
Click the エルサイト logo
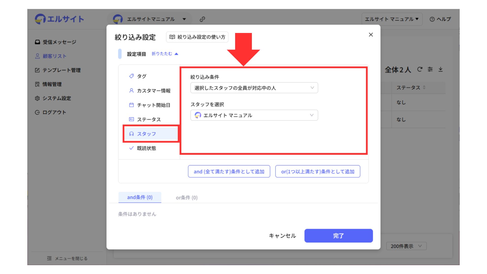tap(59, 19)
